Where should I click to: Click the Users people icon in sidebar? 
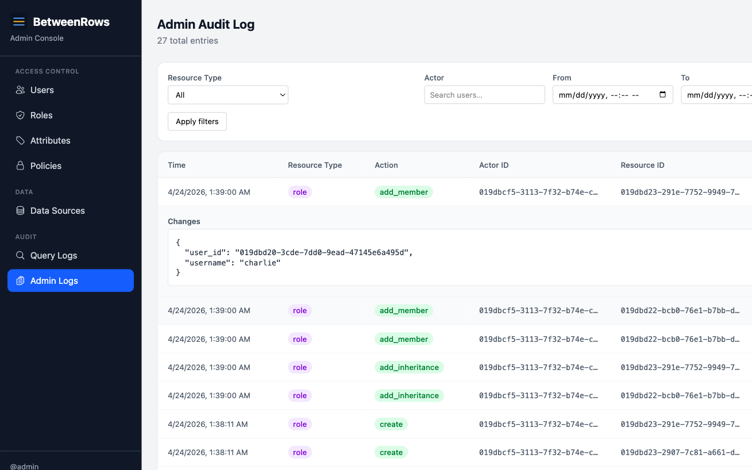point(20,90)
